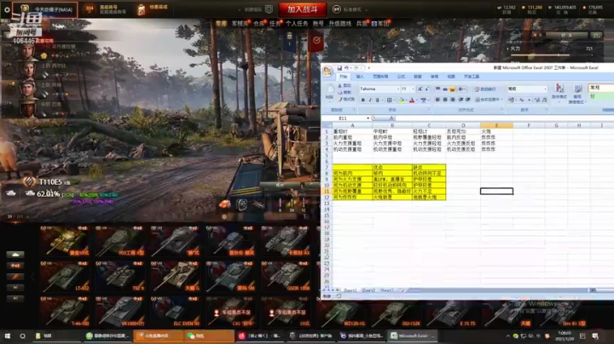Screen dimensions: 614x344
Task: Select the 703工程 II型 tank card
Action: [x=120, y=241]
